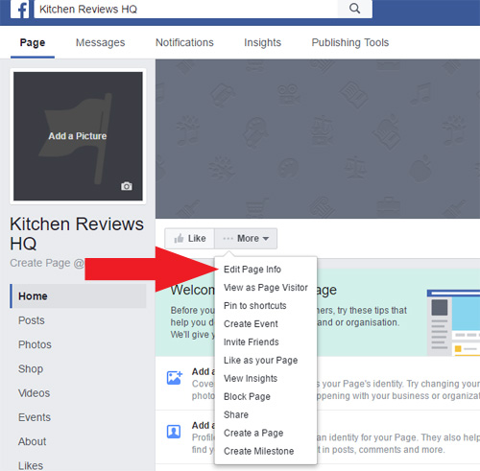Open the Insights tab

click(x=262, y=42)
